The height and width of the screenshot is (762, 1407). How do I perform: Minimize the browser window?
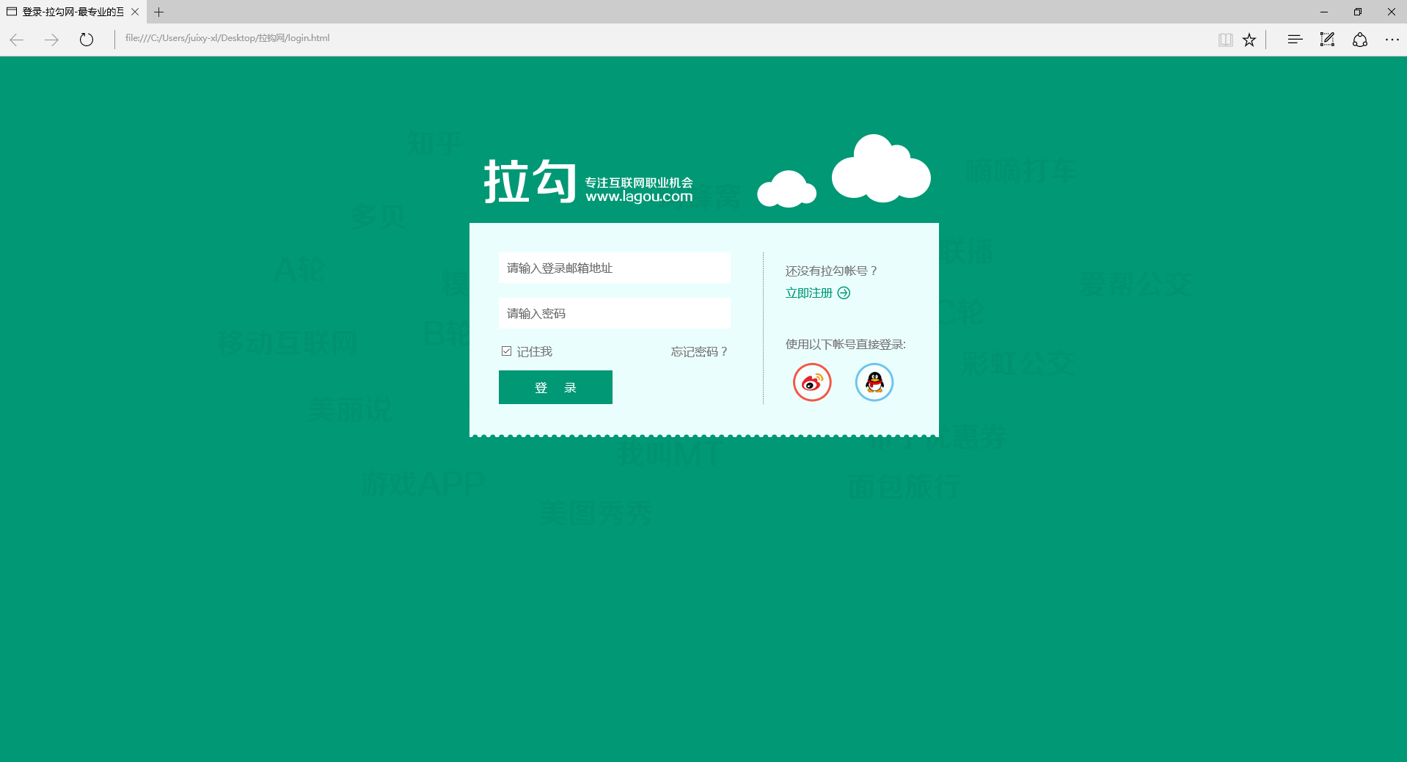pyautogui.click(x=1324, y=12)
